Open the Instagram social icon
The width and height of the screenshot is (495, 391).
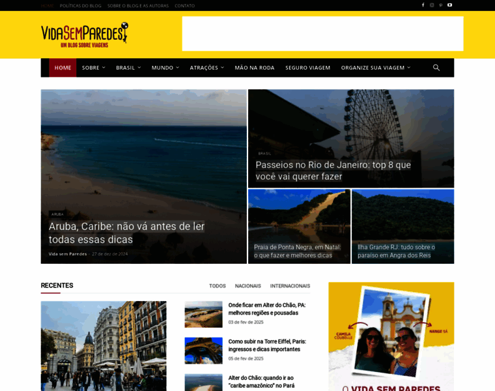click(432, 5)
